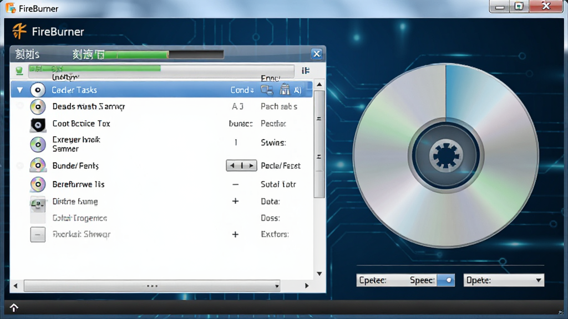Image resolution: width=568 pixels, height=319 pixels.
Task: Click the FireBurner title bar app icon
Action: [x=11, y=8]
